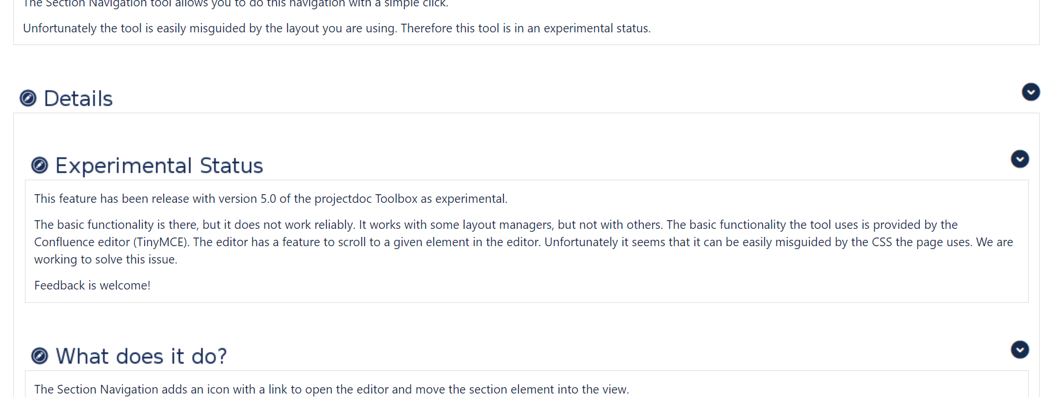Collapse the What does it do? section
The width and height of the screenshot is (1064, 397).
tap(1019, 350)
